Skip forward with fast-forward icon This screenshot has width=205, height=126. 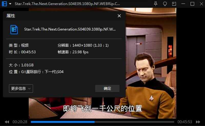click(198, 122)
